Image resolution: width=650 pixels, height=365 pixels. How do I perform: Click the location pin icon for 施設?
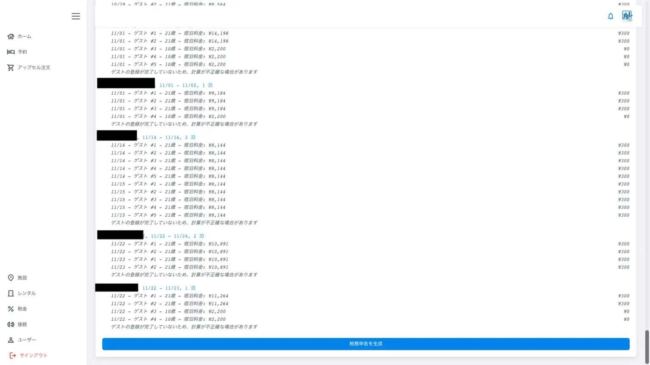tap(11, 278)
